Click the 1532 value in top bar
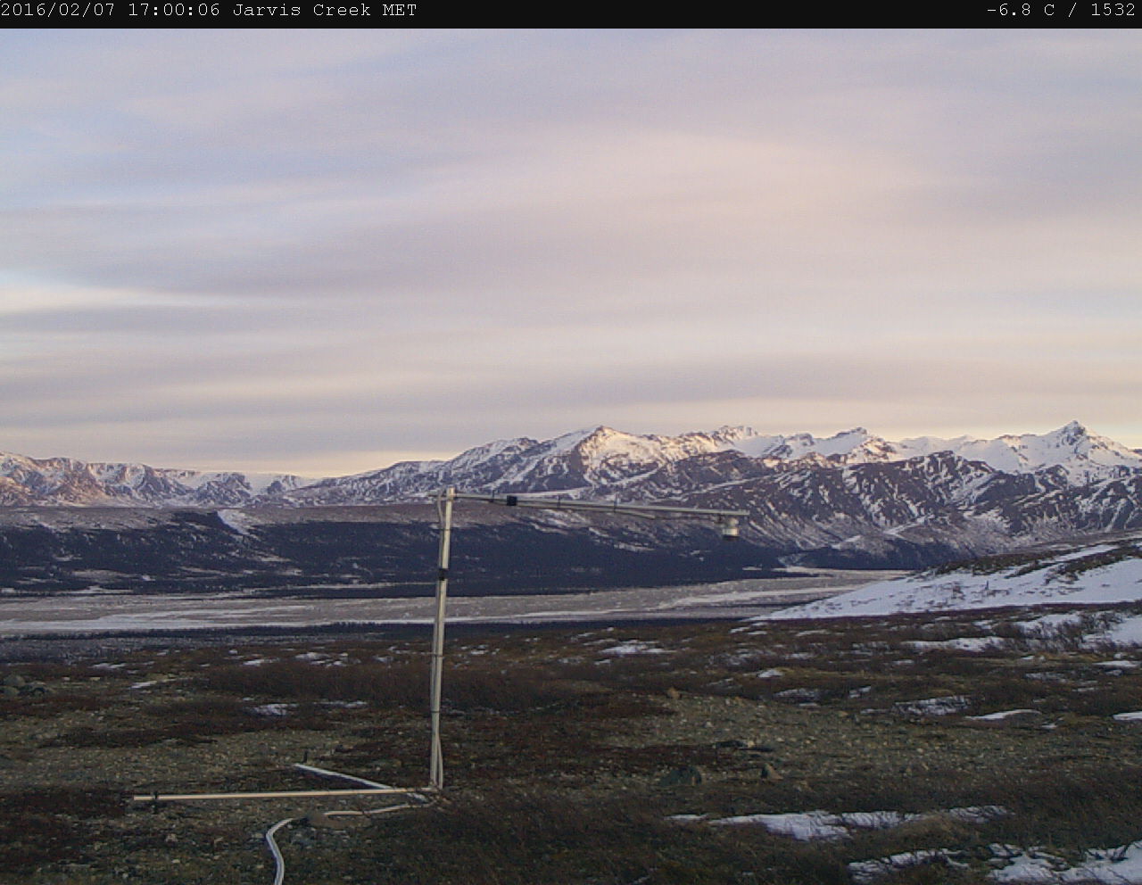 point(1113,11)
